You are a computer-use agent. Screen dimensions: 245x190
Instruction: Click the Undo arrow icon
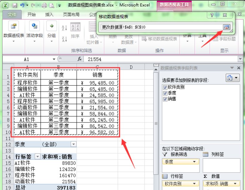click(x=22, y=6)
